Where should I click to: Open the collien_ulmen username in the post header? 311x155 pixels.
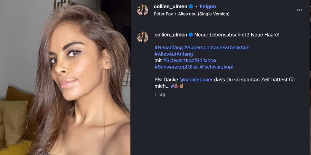[170, 7]
